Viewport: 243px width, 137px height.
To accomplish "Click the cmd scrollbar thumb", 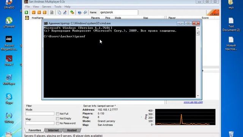I will click(198, 33).
